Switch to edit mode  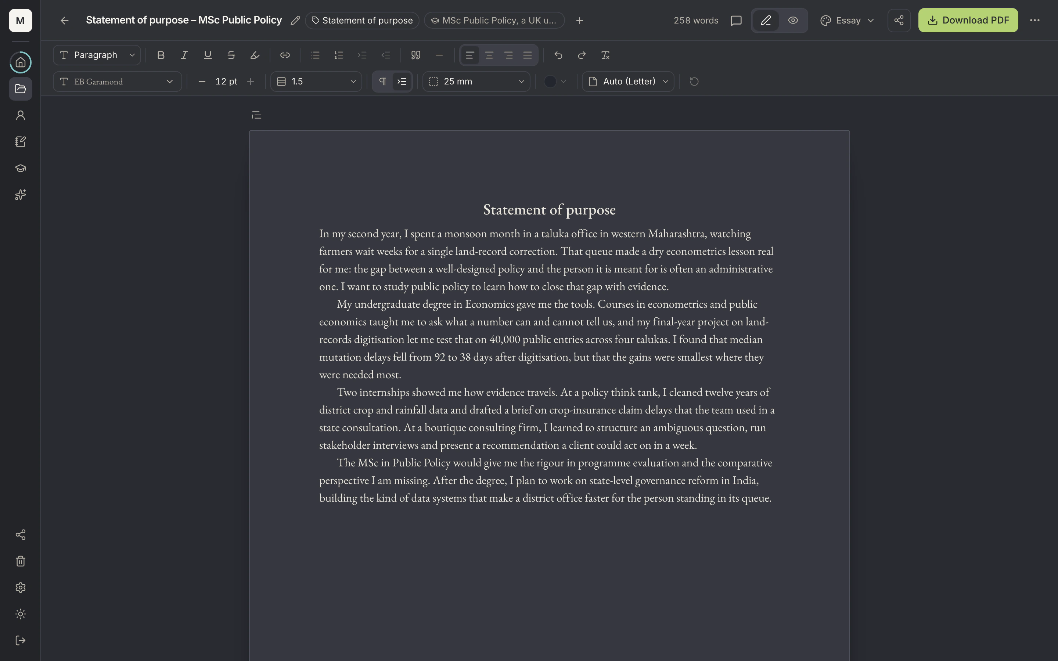pyautogui.click(x=766, y=21)
